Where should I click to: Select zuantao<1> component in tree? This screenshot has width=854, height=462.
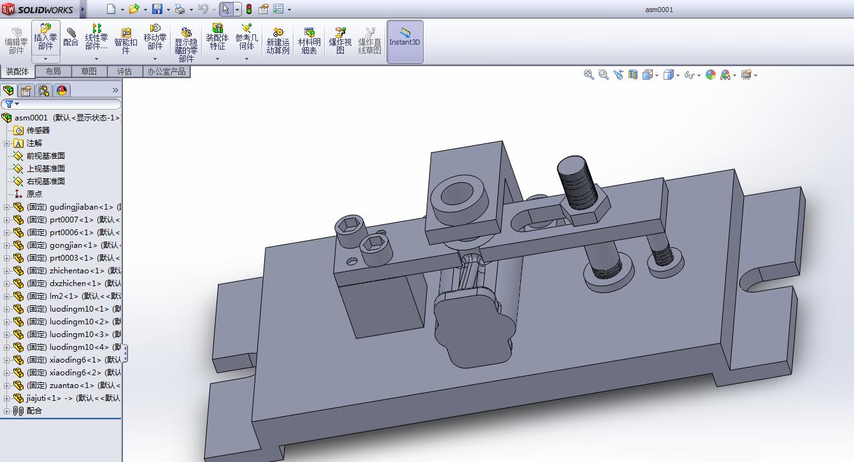74,386
